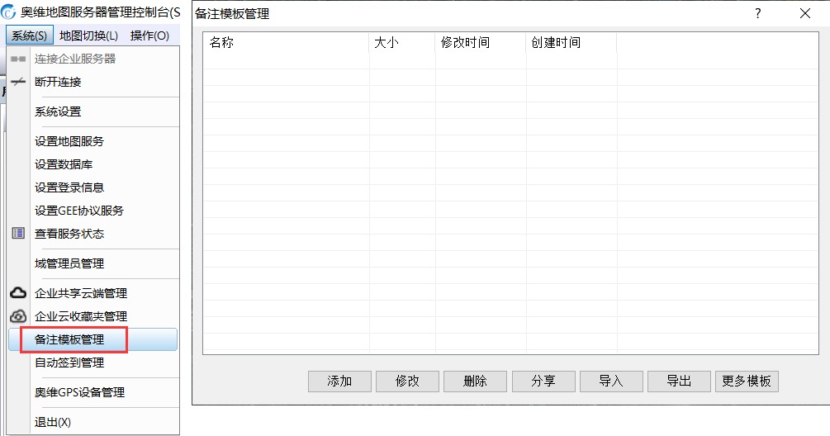The width and height of the screenshot is (830, 436).
Task: Open the 操作(O) menu
Action: pyautogui.click(x=149, y=36)
